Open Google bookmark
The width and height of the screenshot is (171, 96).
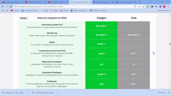click(44, 11)
